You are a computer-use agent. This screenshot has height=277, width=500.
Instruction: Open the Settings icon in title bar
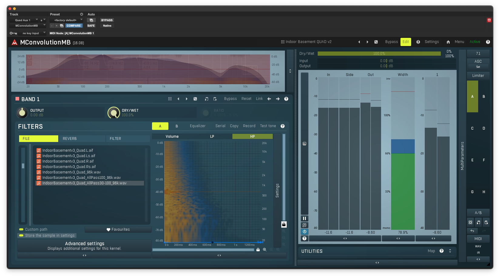pos(418,42)
